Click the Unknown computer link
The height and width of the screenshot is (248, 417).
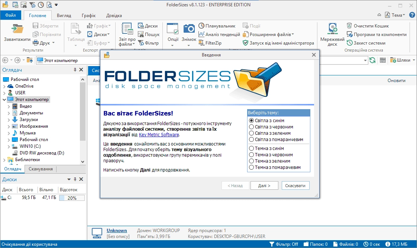tap(117, 231)
